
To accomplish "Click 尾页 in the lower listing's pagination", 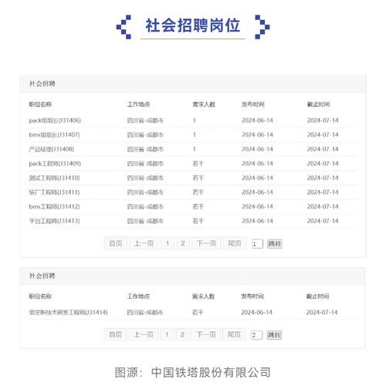I will click(234, 334).
